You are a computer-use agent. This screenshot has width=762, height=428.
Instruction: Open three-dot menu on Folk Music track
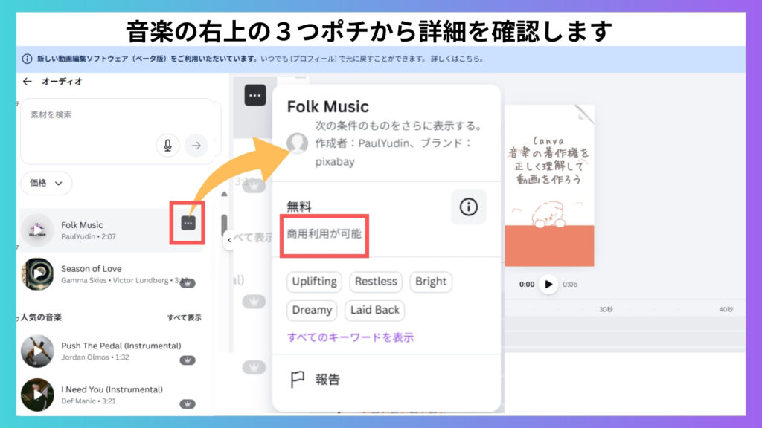188,223
